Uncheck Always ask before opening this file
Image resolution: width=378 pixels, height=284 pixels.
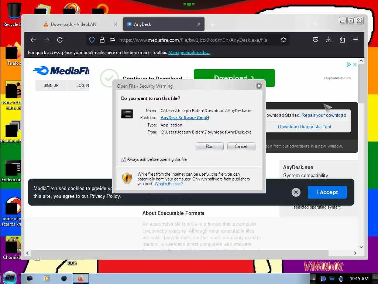tap(123, 159)
